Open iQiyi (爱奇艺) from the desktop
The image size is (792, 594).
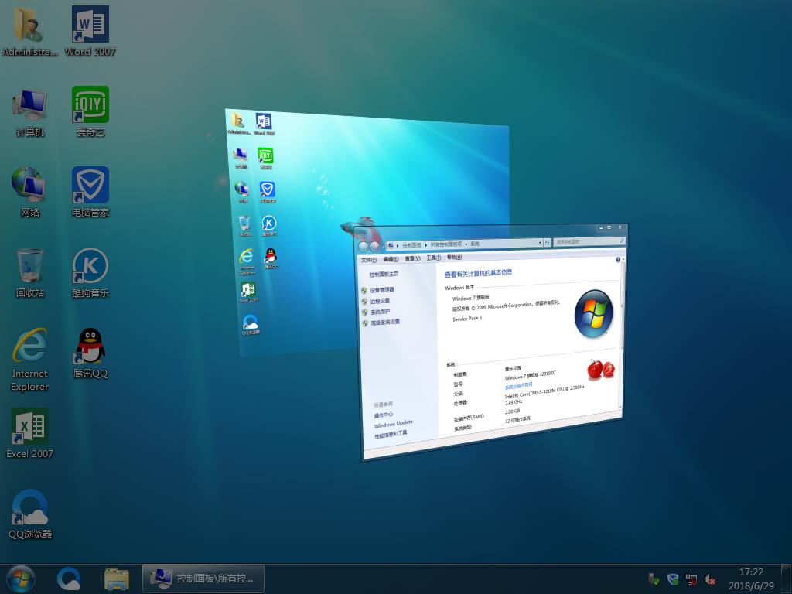(x=90, y=104)
